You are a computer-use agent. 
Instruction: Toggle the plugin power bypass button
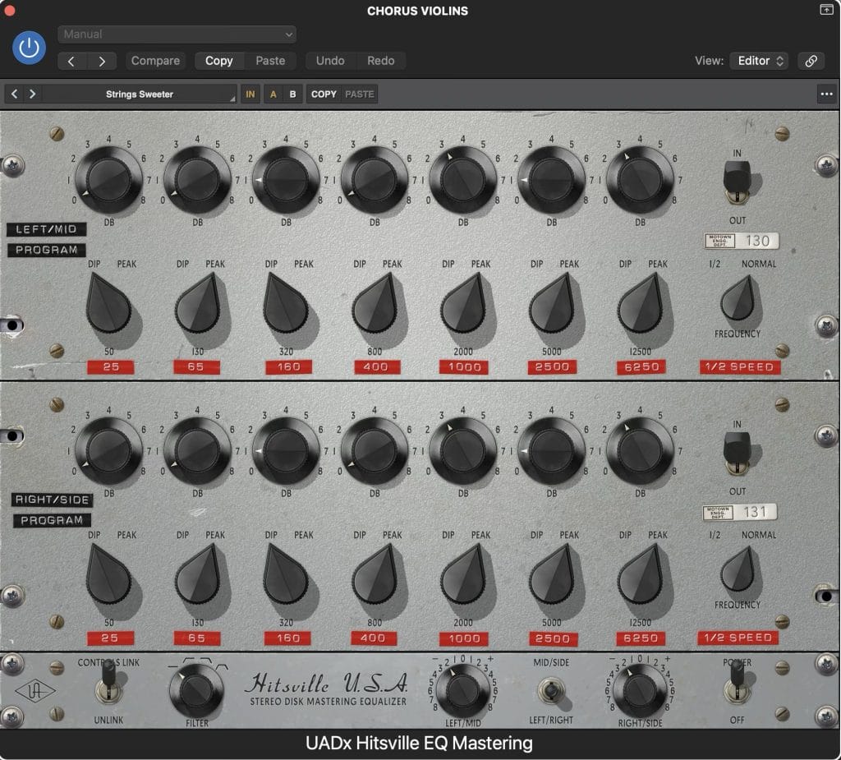pos(29,48)
